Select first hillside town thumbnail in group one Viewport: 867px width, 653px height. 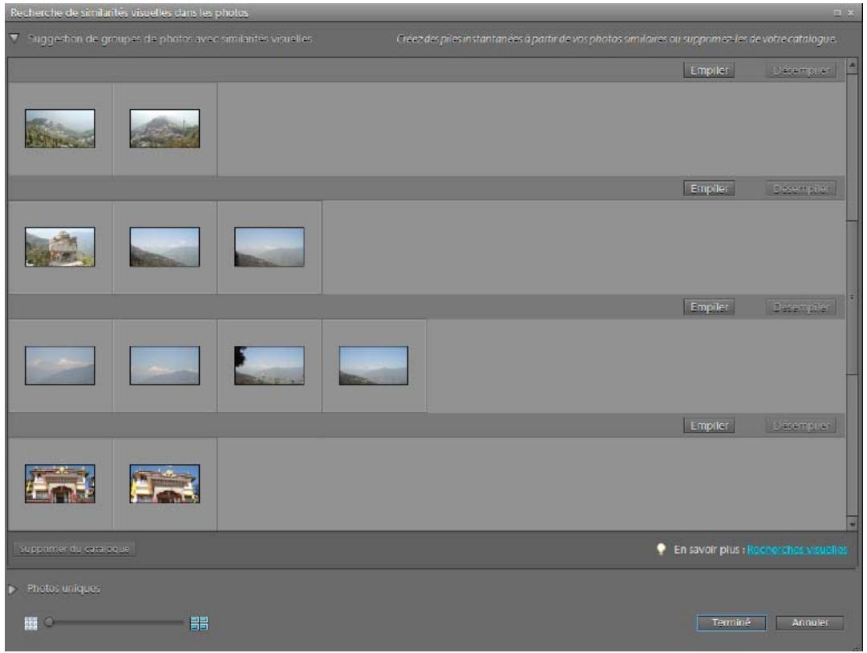click(x=59, y=128)
